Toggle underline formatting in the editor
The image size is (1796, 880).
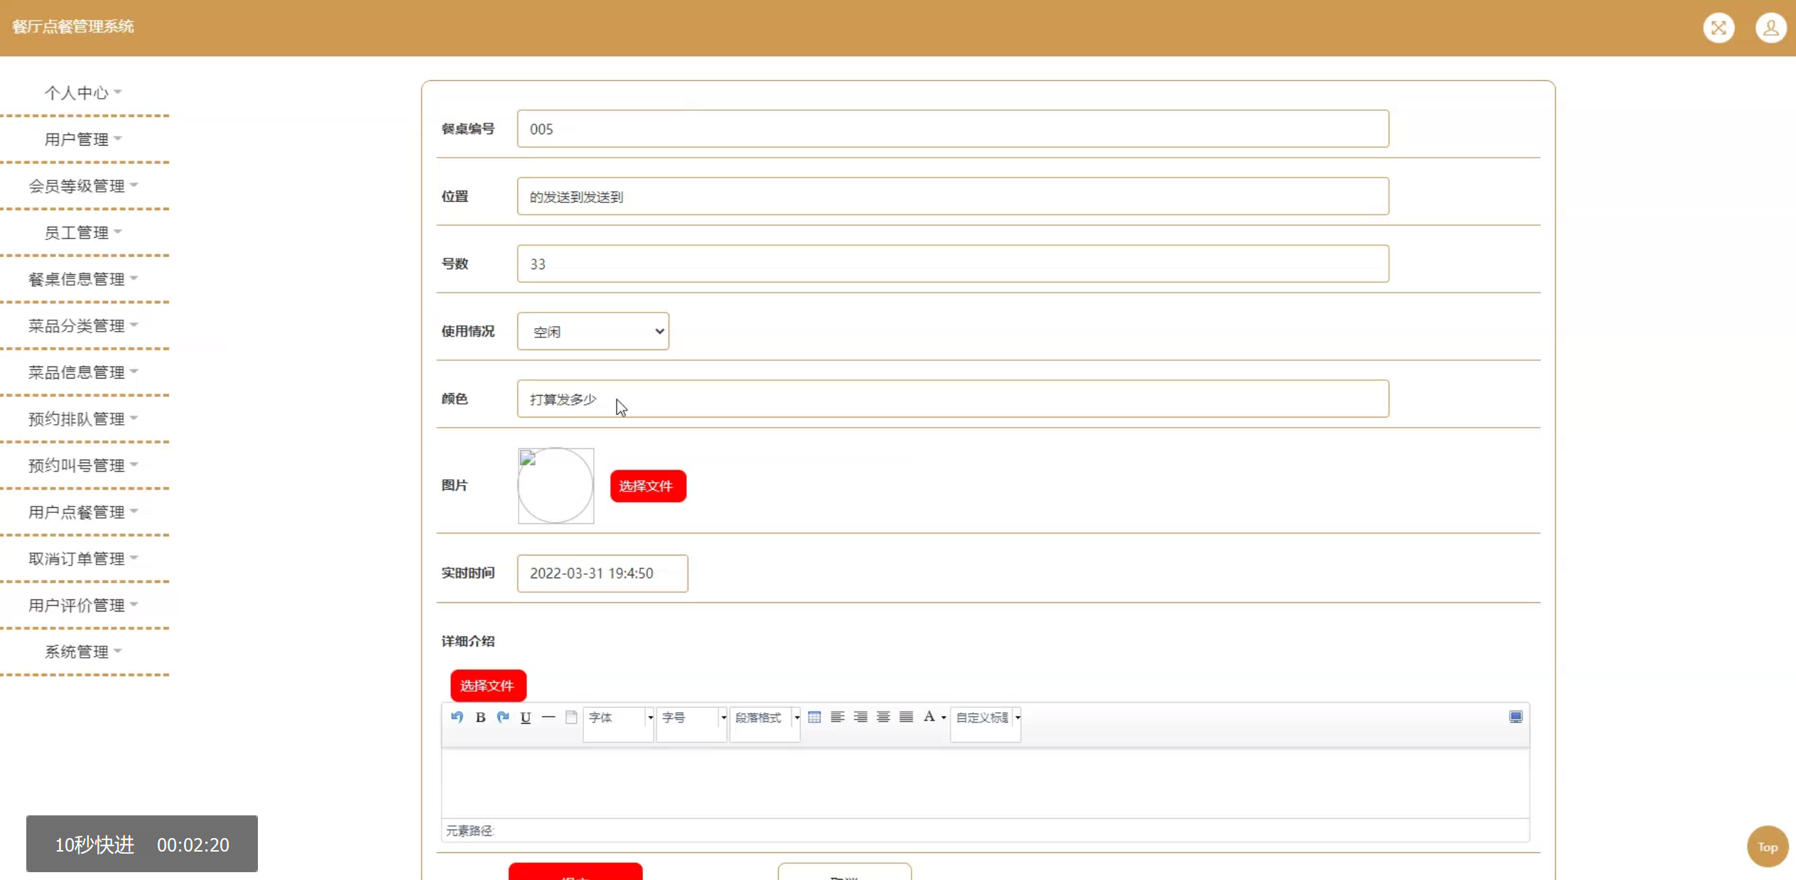526,717
